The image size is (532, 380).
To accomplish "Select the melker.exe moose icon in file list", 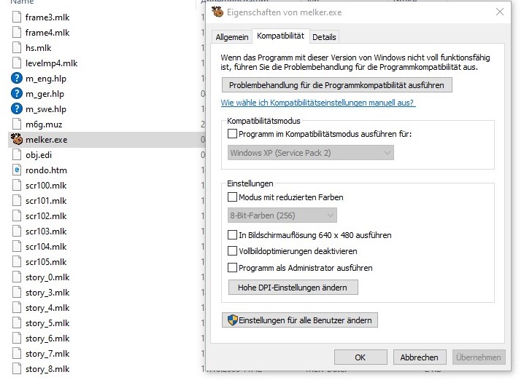I will [17, 139].
